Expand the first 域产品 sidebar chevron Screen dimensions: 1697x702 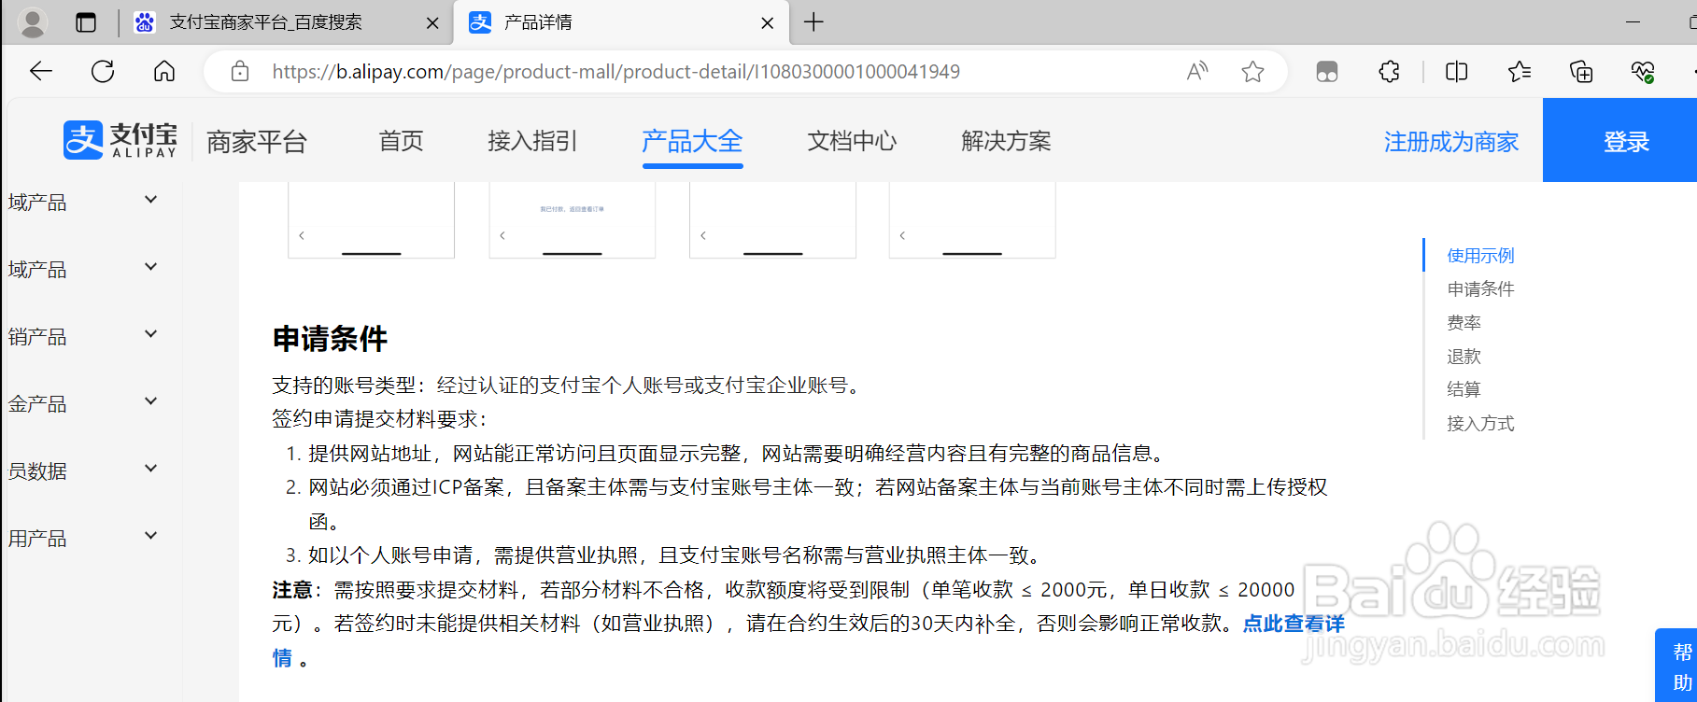click(150, 200)
